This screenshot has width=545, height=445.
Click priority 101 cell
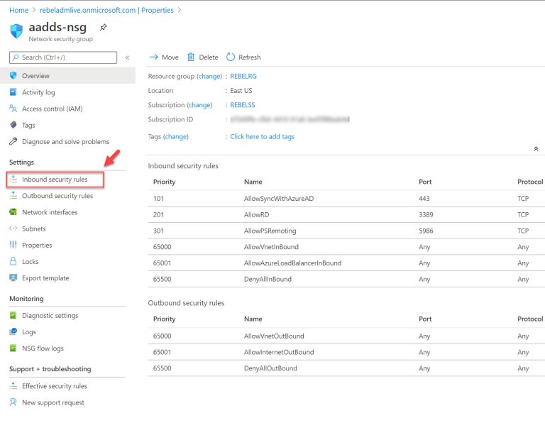(x=158, y=198)
